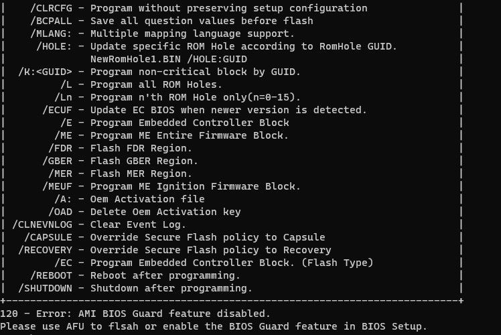Click the "Please use AFU" message line
Viewport: 501px width, 335px height.
point(213,326)
